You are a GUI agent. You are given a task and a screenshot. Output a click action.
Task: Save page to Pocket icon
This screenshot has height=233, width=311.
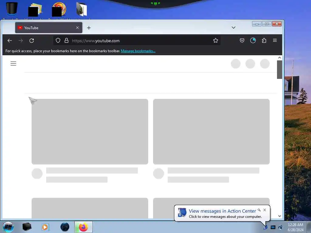tap(242, 40)
